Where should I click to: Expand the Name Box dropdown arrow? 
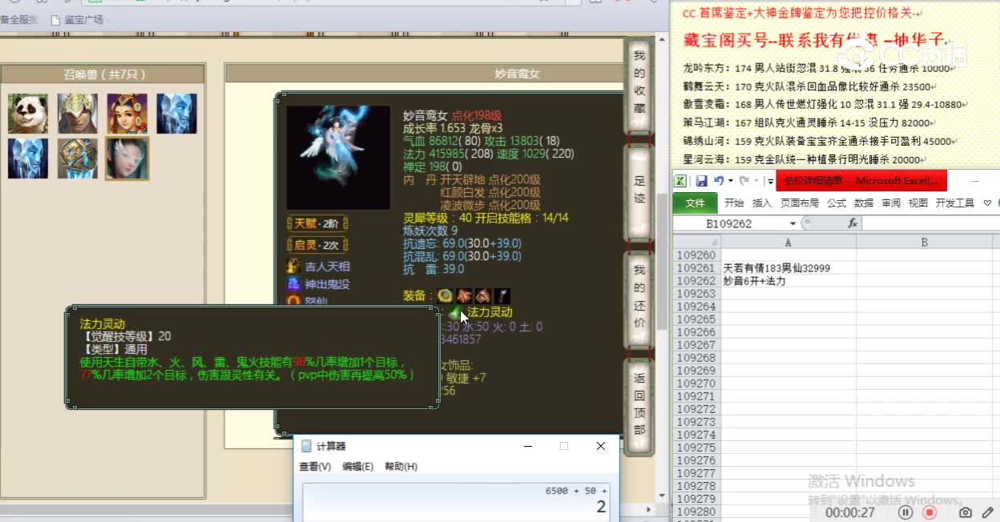(793, 223)
